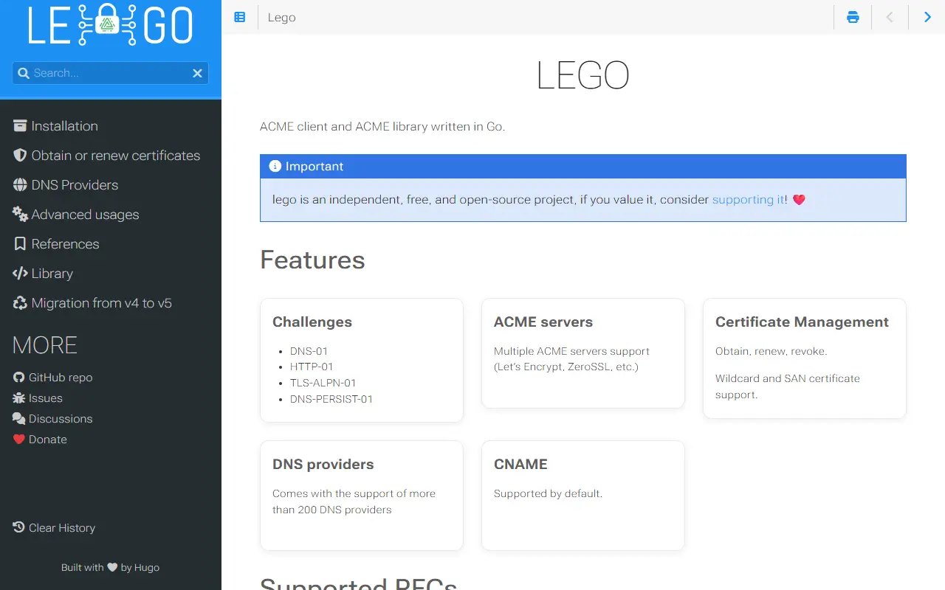The height and width of the screenshot is (590, 945).
Task: Click the CNAME card title
Action: point(520,465)
